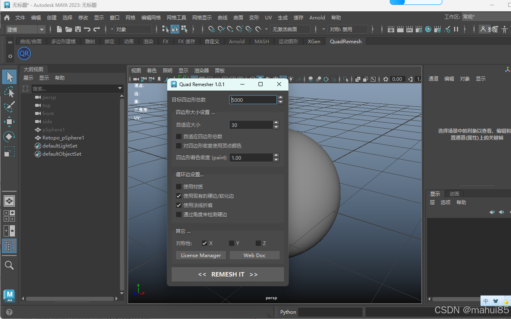This screenshot has width=511, height=319.
Task: Activate the Lasso select tool
Action: tap(9, 92)
